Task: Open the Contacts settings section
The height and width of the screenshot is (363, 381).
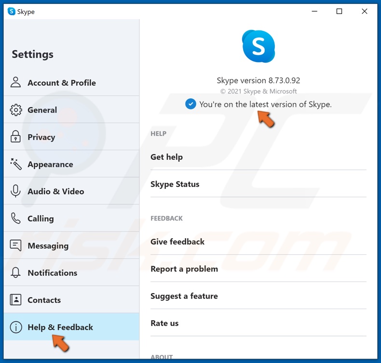Action: coord(71,300)
